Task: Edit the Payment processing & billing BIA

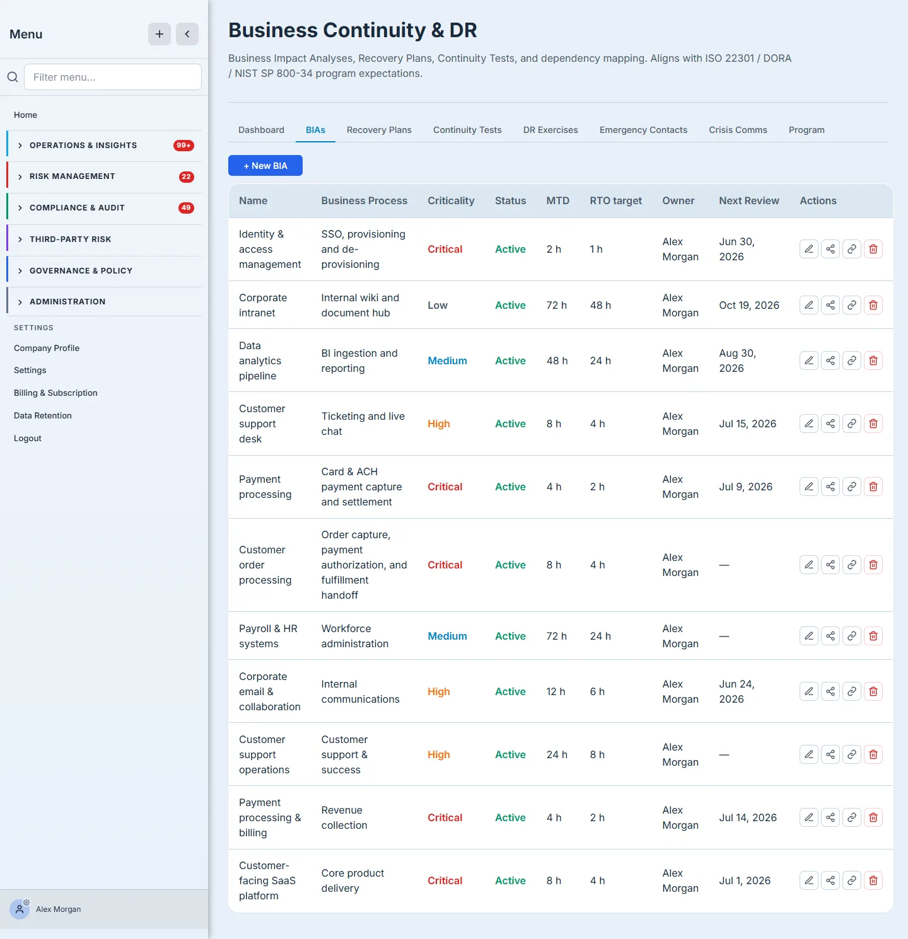Action: [809, 817]
